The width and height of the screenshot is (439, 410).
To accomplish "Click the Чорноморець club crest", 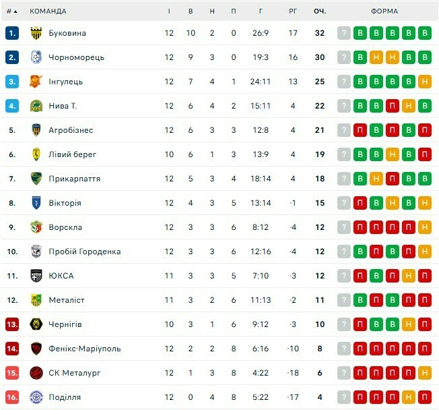I will tap(36, 57).
